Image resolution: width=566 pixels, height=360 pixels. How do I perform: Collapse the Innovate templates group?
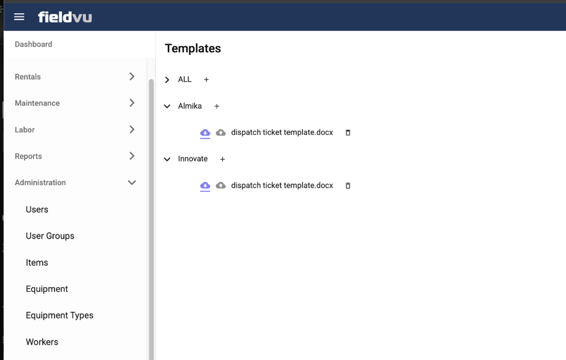coord(167,159)
